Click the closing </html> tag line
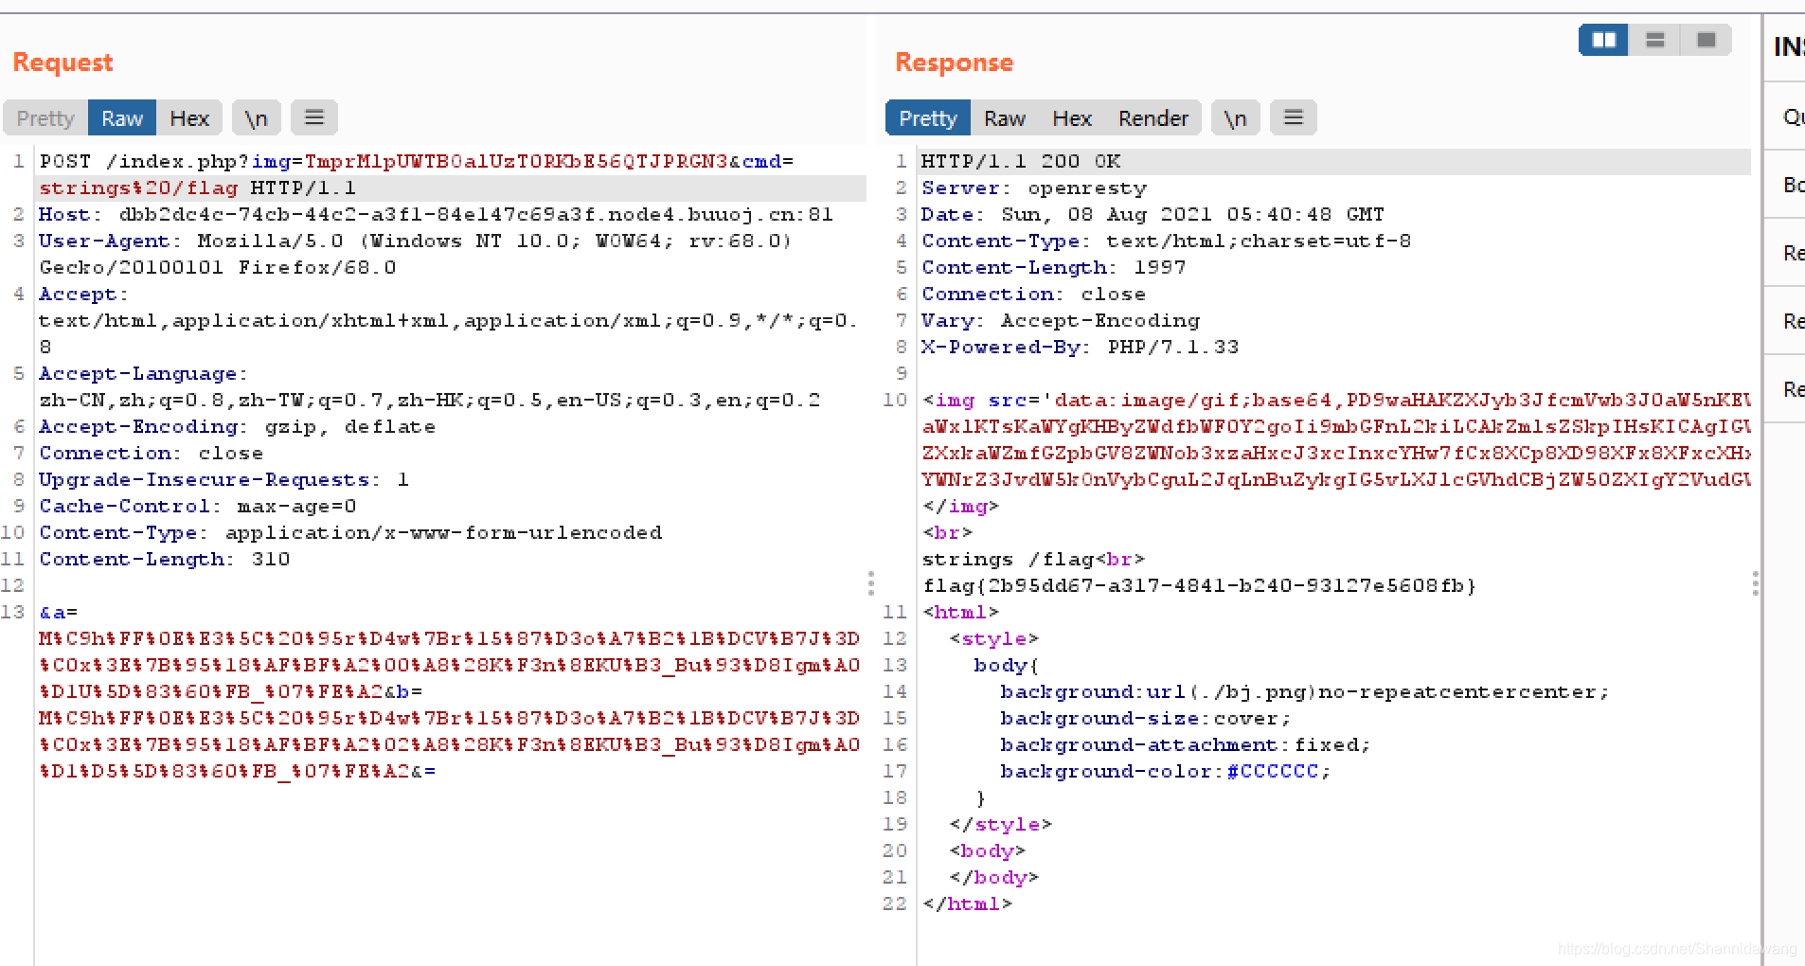 coord(967,904)
